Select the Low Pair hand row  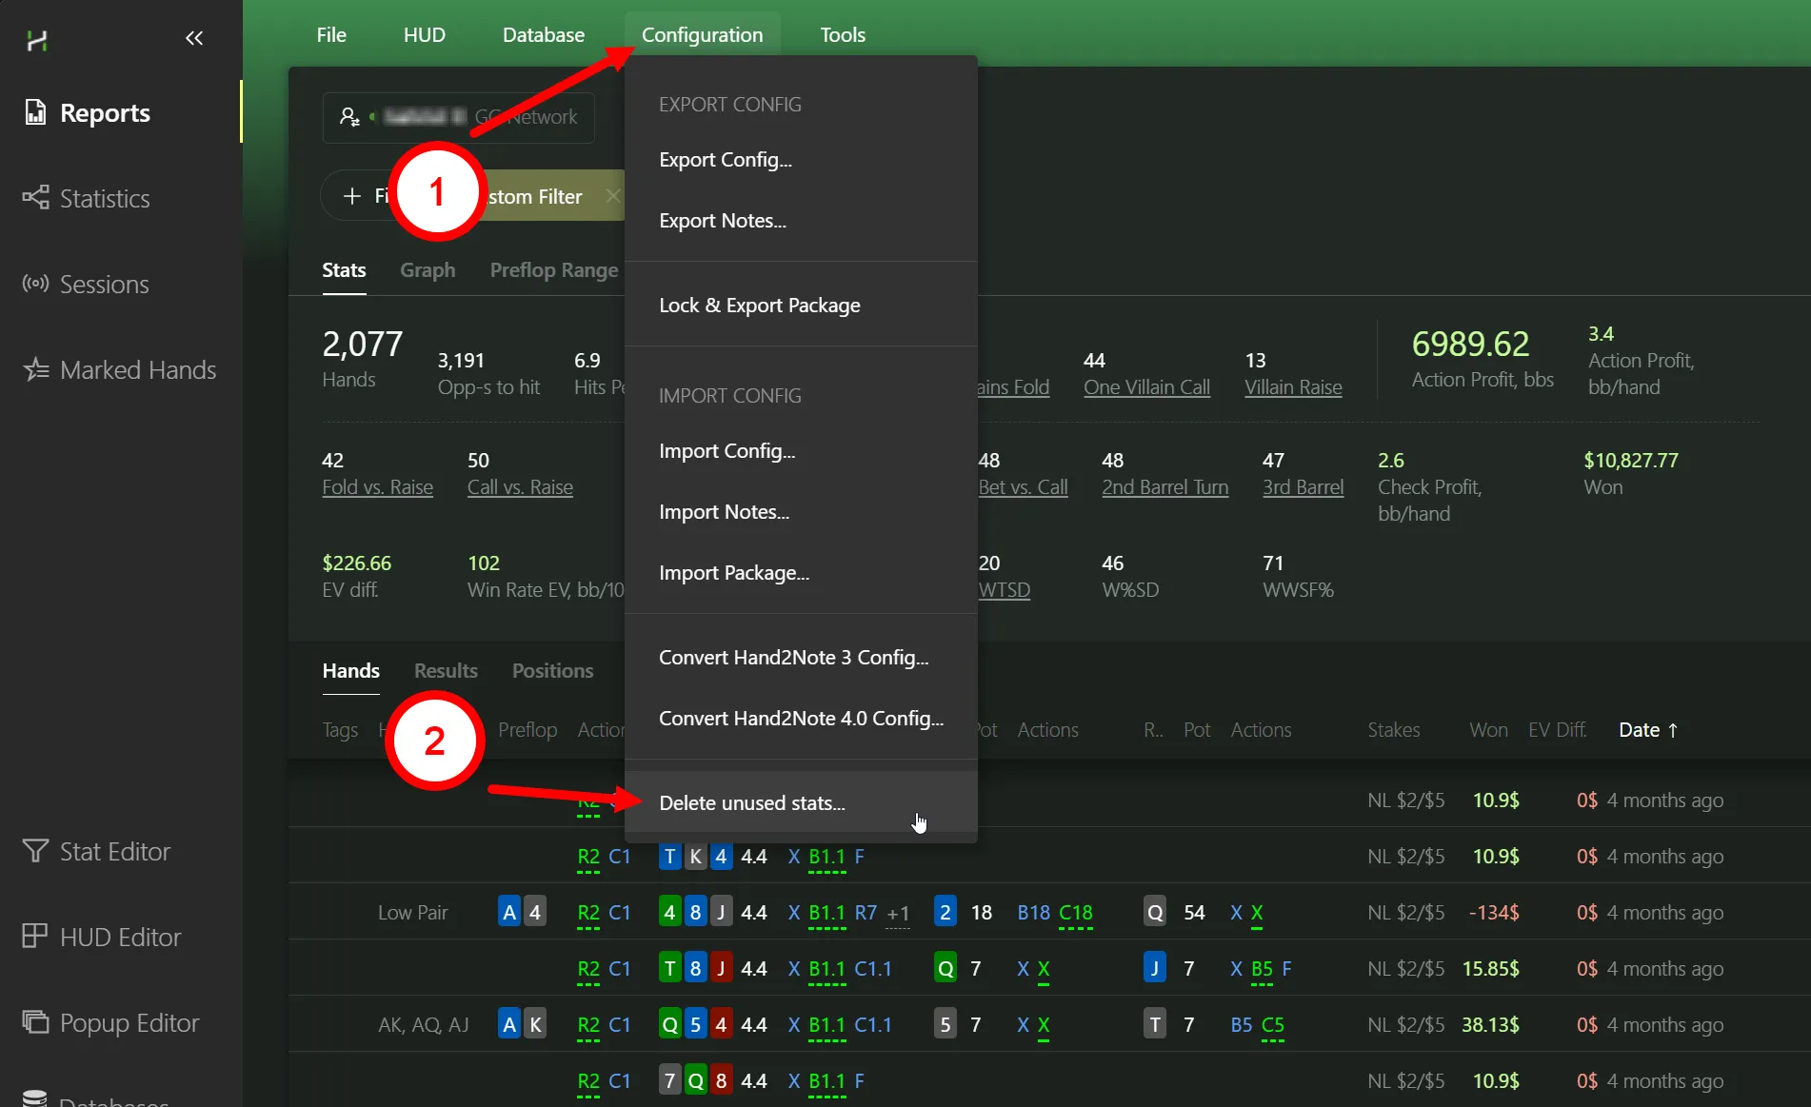(413, 913)
